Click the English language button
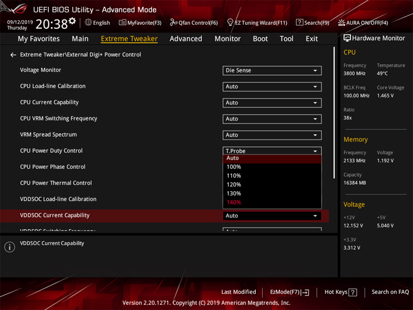The height and width of the screenshot is (310, 413). pyautogui.click(x=98, y=22)
